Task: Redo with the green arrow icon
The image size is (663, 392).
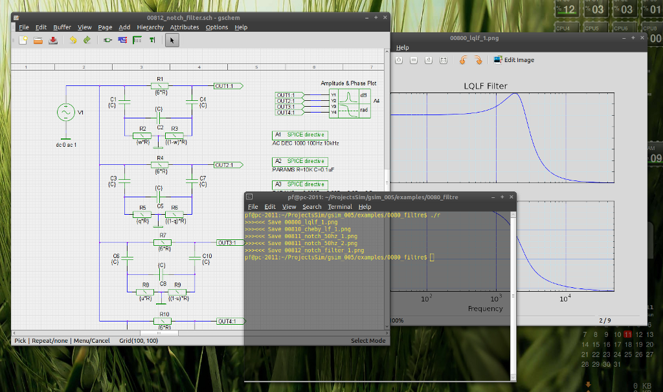Action: (x=87, y=40)
